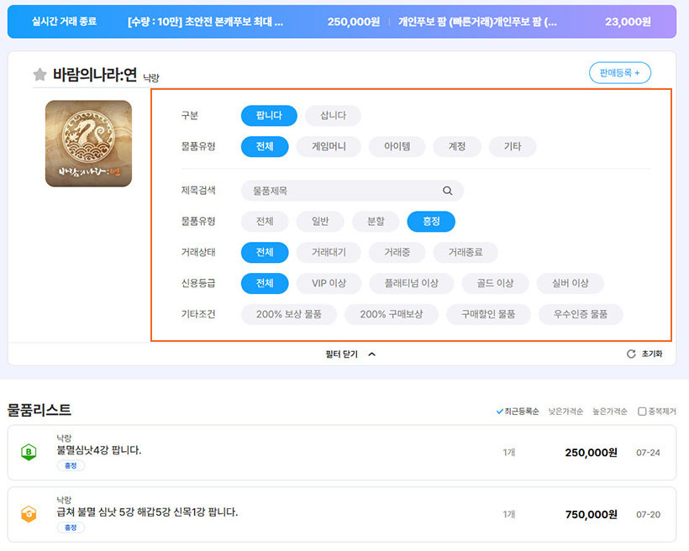Sort list by 높은가격순
The width and height of the screenshot is (689, 551).
click(x=610, y=412)
